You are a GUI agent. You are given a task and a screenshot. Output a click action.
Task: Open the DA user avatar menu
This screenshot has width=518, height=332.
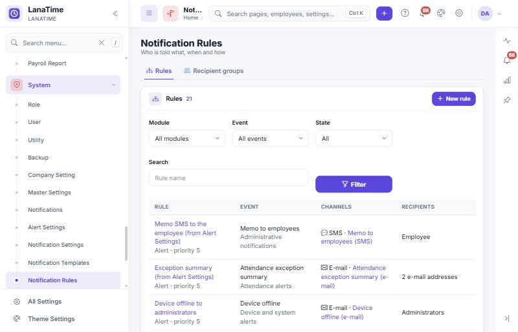(484, 14)
